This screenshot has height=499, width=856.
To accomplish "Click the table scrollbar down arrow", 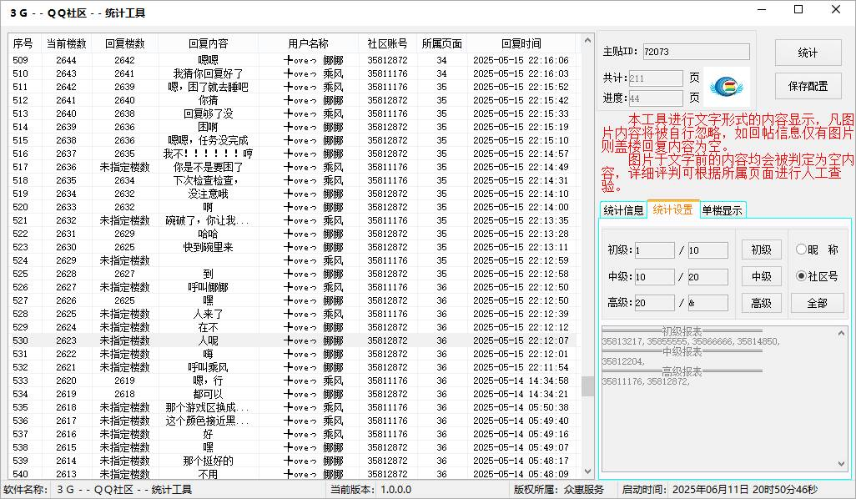I will click(x=587, y=471).
